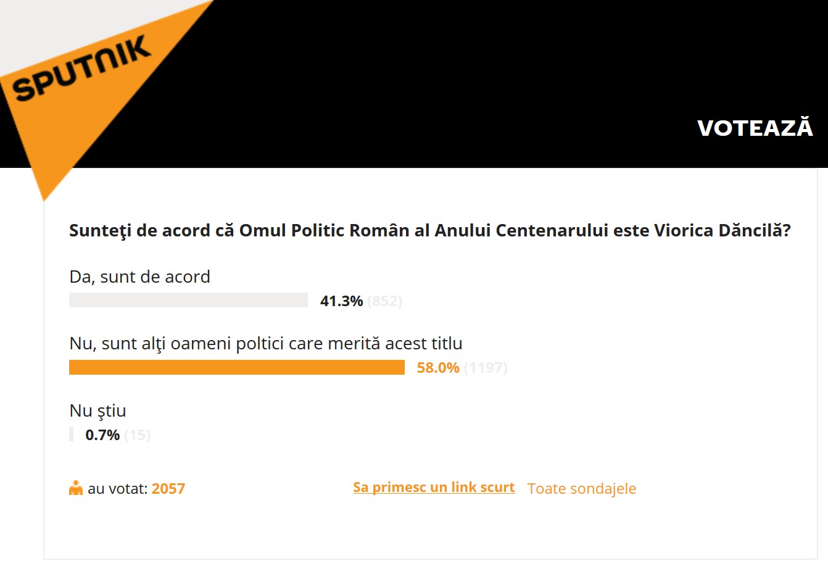Viewport: 828px width, 566px height.
Task: Open the 'Toate sondajele' link
Action: [581, 489]
